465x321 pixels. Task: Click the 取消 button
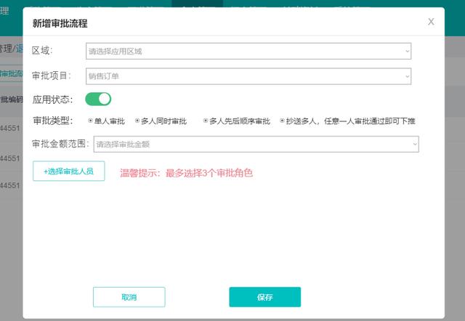pyautogui.click(x=129, y=297)
